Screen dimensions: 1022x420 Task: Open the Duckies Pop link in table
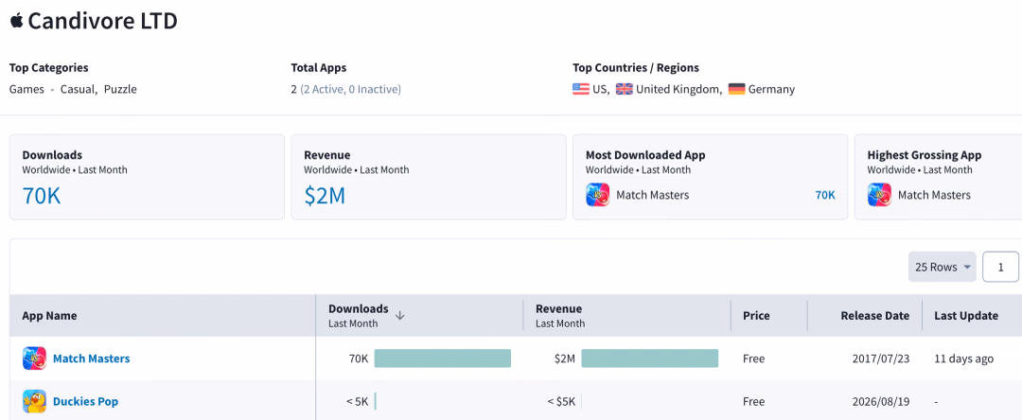tap(85, 401)
